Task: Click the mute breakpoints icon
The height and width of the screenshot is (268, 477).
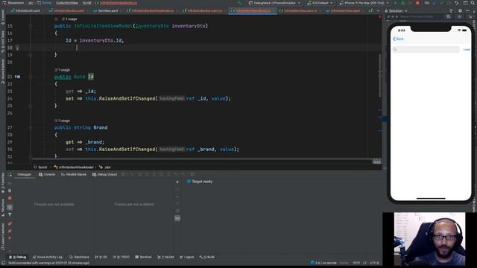Action: click(10, 231)
